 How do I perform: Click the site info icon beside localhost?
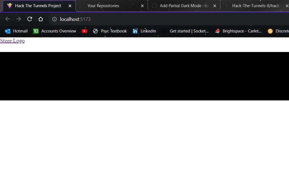(x=54, y=19)
